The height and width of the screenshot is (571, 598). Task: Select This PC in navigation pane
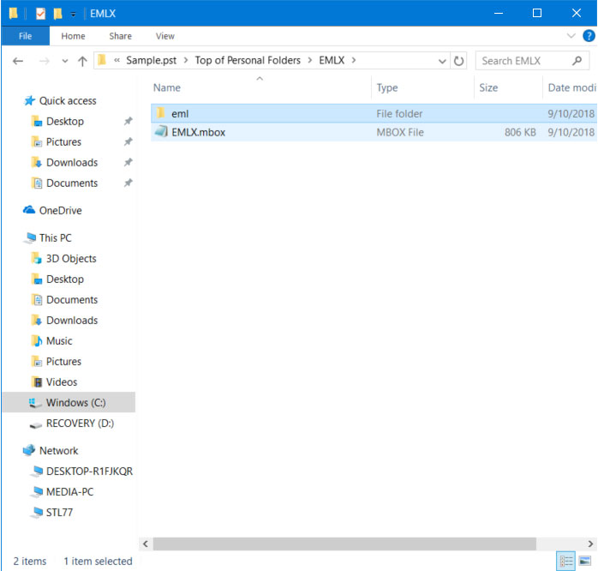(x=55, y=238)
